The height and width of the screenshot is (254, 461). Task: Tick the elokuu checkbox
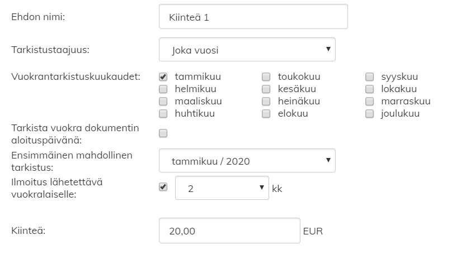click(x=266, y=114)
